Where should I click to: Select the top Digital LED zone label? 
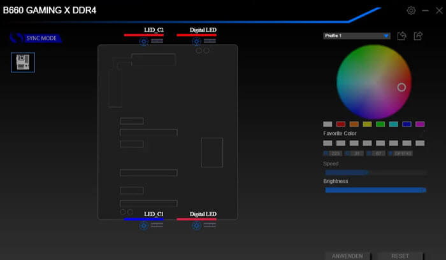click(203, 30)
